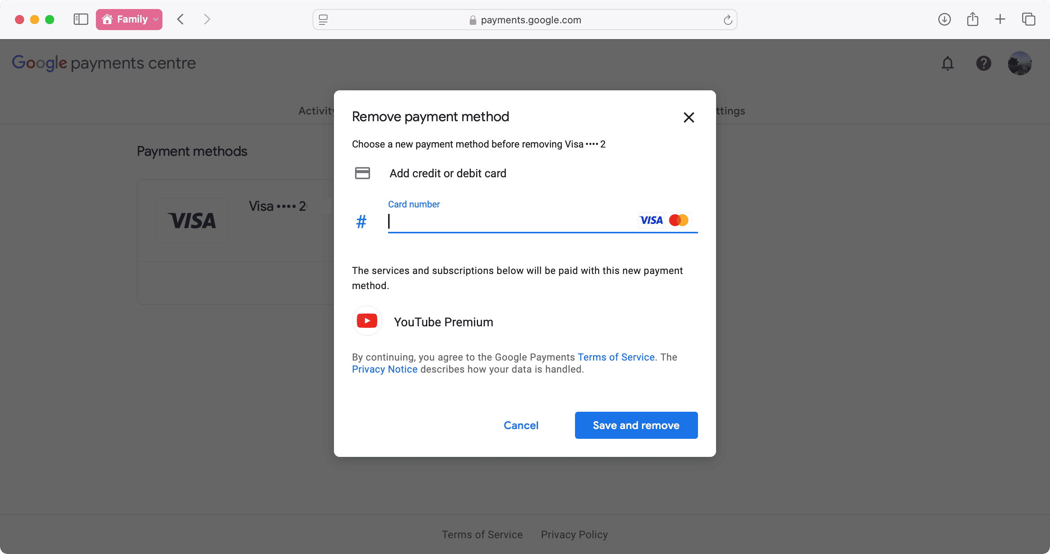Screen dimensions: 1050x554
Task: Click the Privacy Notice link
Action: tap(384, 369)
